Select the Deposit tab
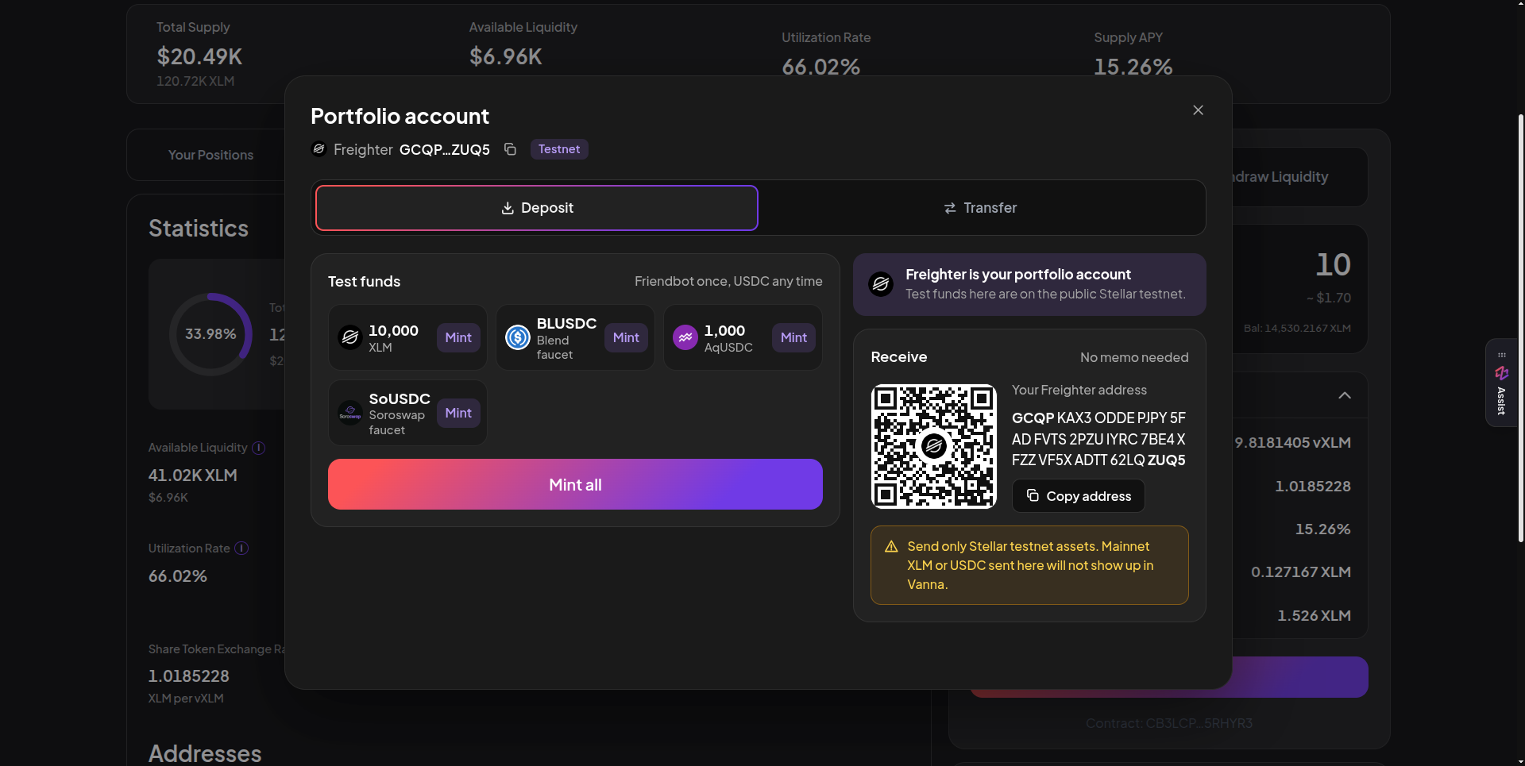Viewport: 1525px width, 766px height. click(537, 208)
